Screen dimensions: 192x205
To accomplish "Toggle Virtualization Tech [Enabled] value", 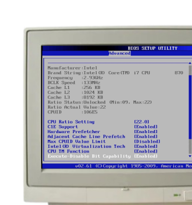I will pyautogui.click(x=146, y=146).
